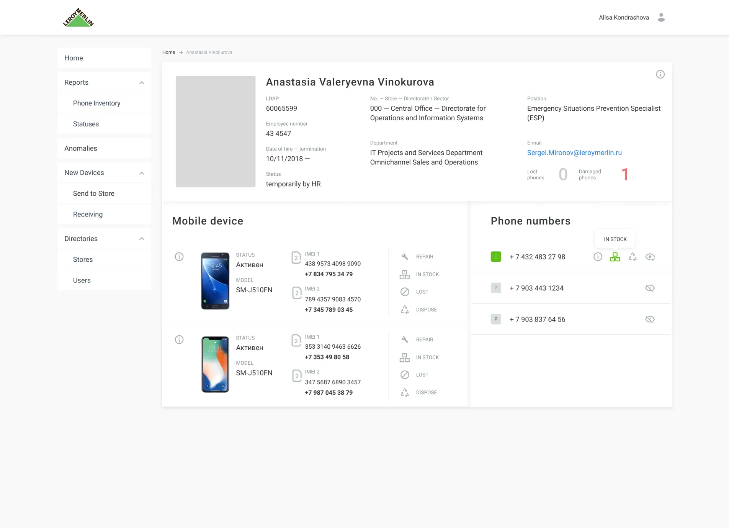Click green In Stock icon for +7 432 483 27 98
The width and height of the screenshot is (729, 528).
pyautogui.click(x=615, y=257)
